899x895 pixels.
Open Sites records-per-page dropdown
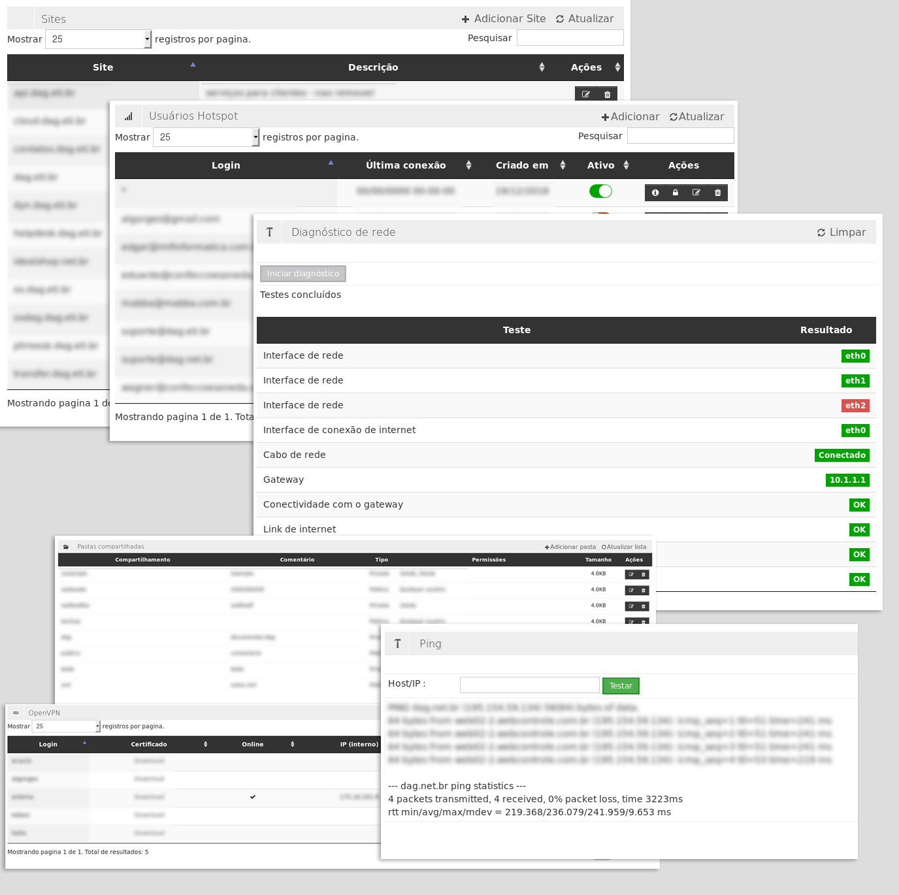pos(98,39)
